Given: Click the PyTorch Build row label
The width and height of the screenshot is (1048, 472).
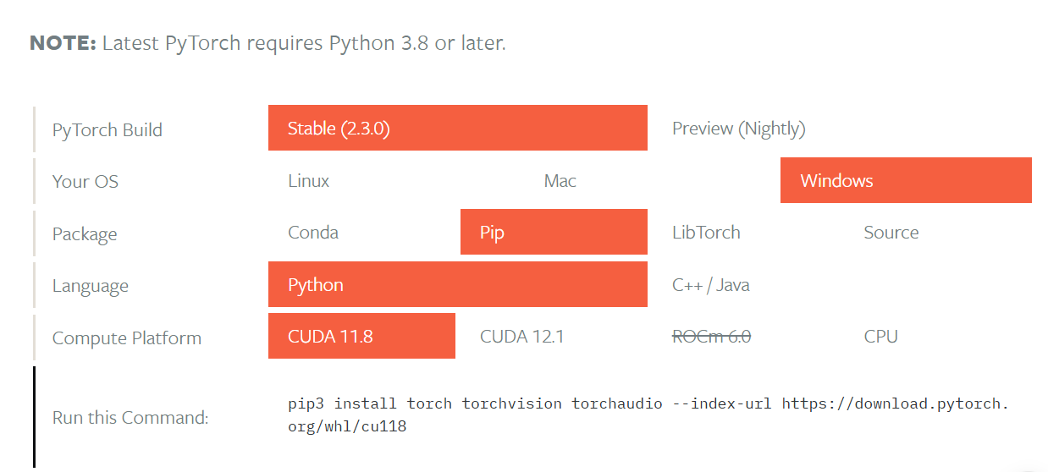Looking at the screenshot, I should [x=108, y=130].
